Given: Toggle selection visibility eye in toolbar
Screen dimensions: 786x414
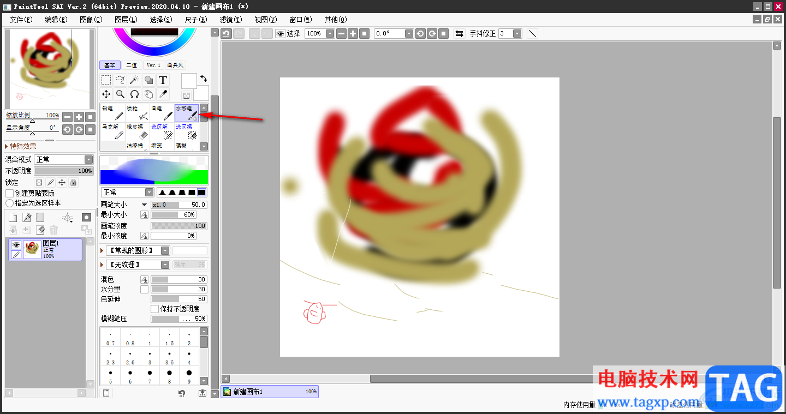Looking at the screenshot, I should pyautogui.click(x=280, y=33).
